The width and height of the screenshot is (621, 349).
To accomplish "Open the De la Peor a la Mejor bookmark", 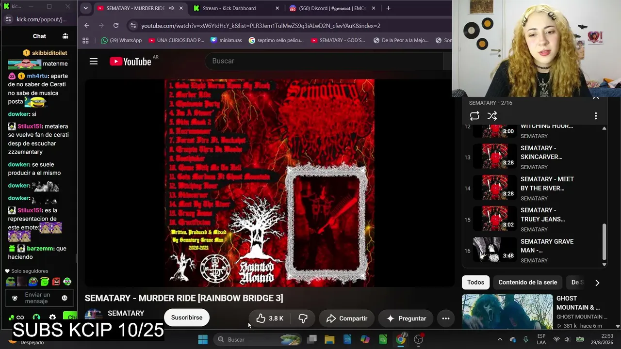I will click(x=401, y=41).
